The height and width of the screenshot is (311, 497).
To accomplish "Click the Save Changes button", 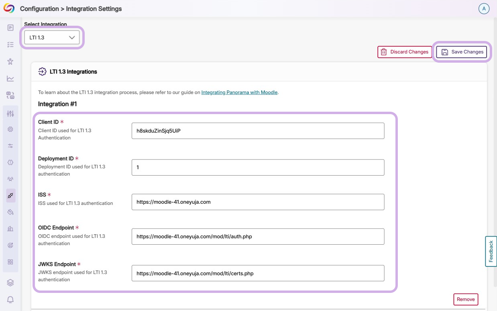I will pyautogui.click(x=462, y=52).
